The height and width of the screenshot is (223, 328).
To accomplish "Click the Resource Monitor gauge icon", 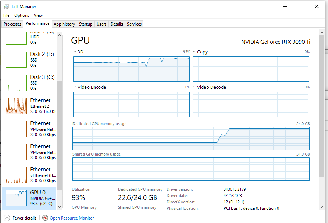I will (x=45, y=218).
